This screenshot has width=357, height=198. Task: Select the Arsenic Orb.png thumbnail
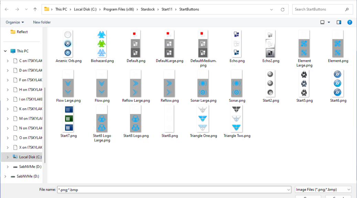[68, 44]
